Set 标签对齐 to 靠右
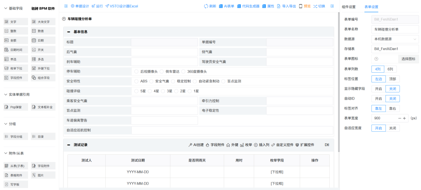 (393, 109)
